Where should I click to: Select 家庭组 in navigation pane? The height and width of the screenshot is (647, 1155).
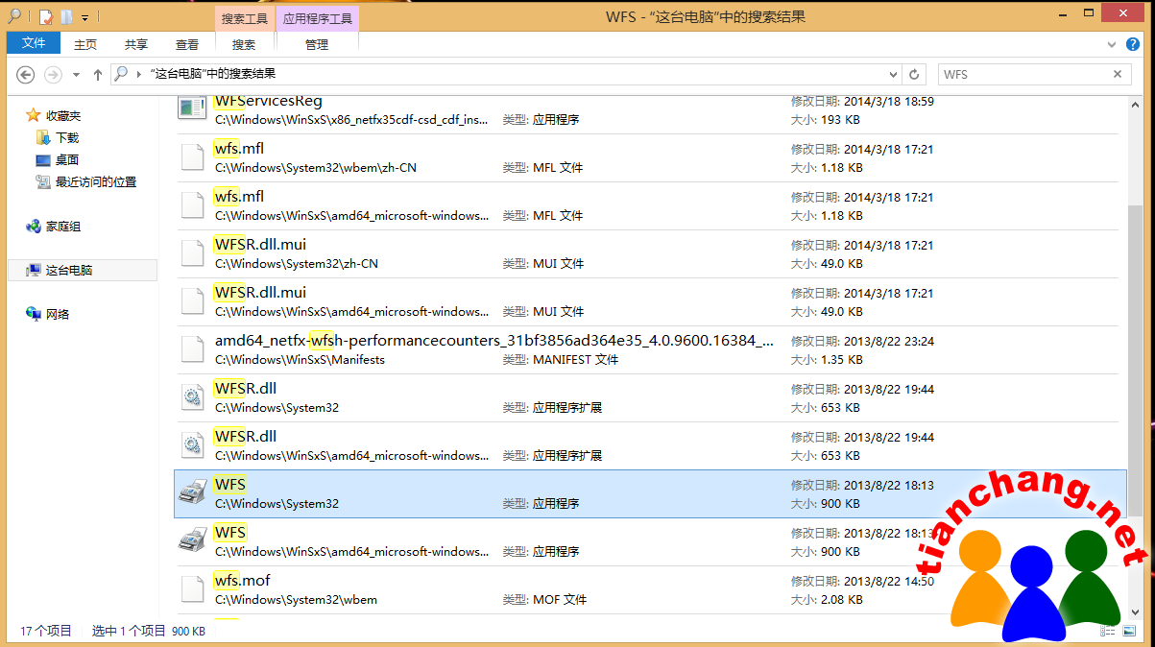click(x=63, y=227)
